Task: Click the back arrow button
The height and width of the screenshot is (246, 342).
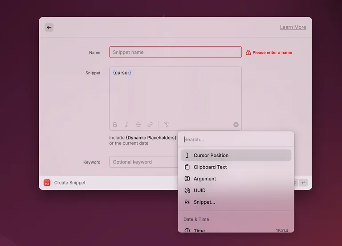Action: pyautogui.click(x=49, y=27)
